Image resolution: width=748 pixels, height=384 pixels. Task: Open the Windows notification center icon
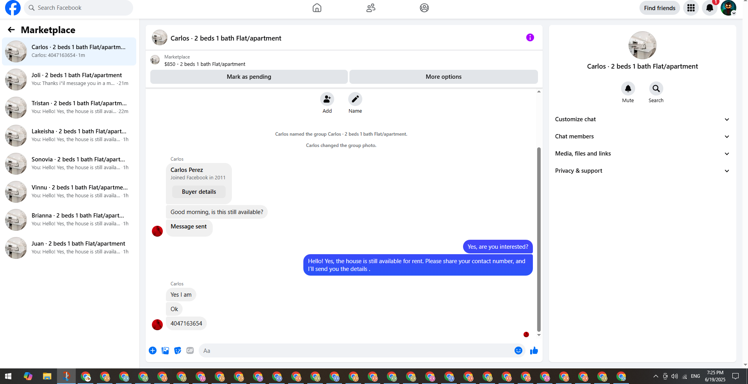(736, 376)
